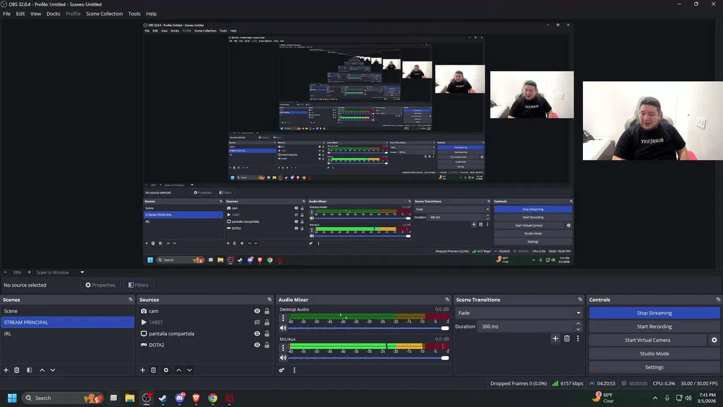Open the Edit menu

[20, 14]
